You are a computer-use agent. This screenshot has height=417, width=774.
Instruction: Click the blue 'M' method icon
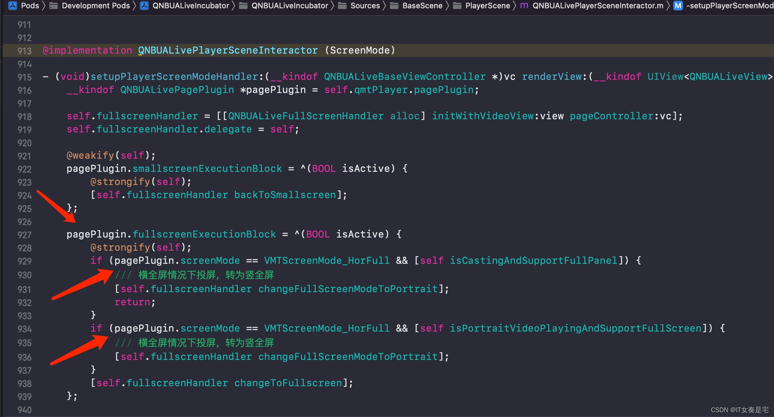(678, 6)
